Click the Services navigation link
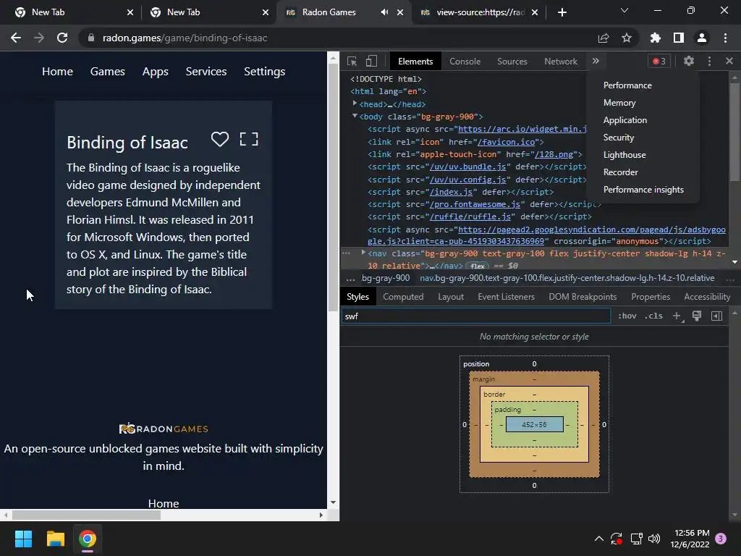Viewport: 741px width, 556px height. point(206,72)
